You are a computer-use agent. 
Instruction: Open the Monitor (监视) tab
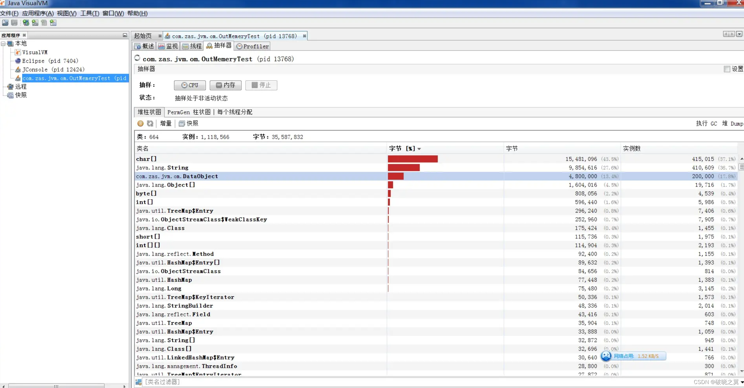pyautogui.click(x=168, y=46)
